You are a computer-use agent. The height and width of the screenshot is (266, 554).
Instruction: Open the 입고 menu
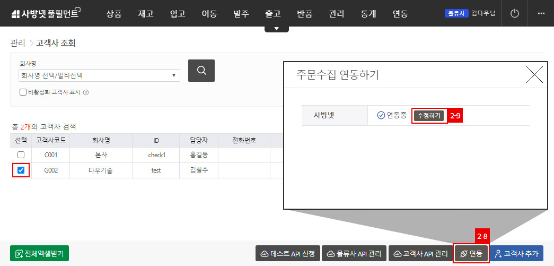pyautogui.click(x=178, y=14)
